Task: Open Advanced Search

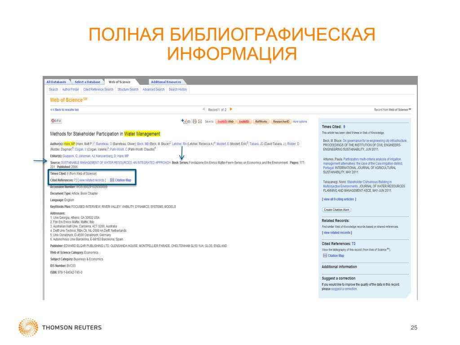Action: [154, 89]
